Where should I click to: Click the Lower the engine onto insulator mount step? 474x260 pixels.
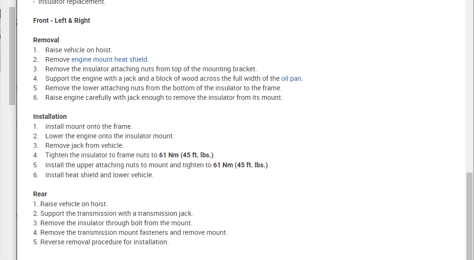pos(110,136)
